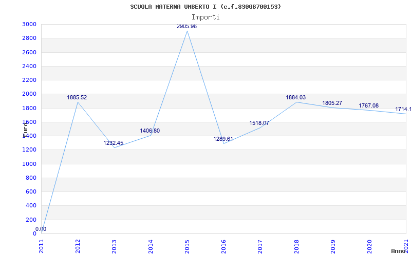
Task: Click data label 1767.08
Action: pos(368,106)
